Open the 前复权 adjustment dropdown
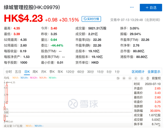166x131 pixels. [156, 78]
